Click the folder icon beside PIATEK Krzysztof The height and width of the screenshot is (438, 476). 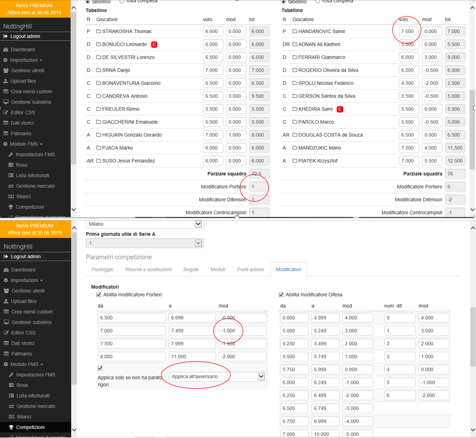coord(295,161)
